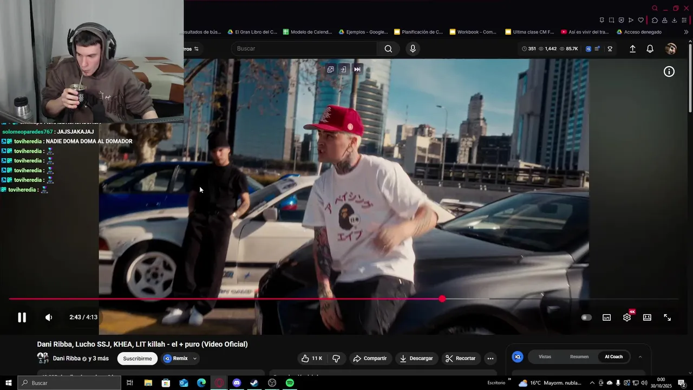Share the video via Compartir
693x390 pixels.
coord(370,359)
